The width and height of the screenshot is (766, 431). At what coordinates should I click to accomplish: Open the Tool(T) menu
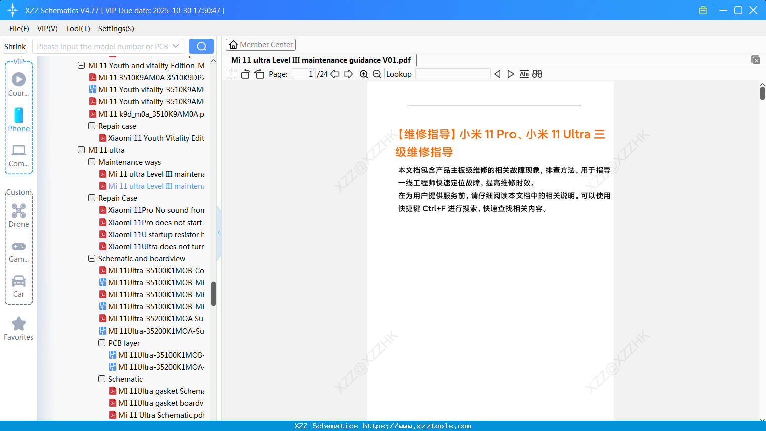(x=77, y=29)
